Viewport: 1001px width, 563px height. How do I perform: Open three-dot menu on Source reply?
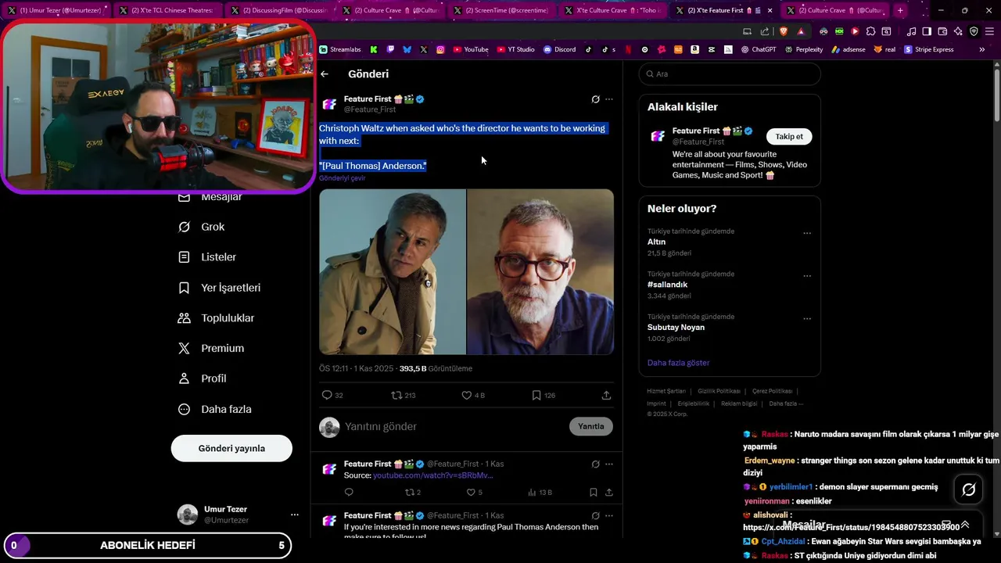[609, 464]
